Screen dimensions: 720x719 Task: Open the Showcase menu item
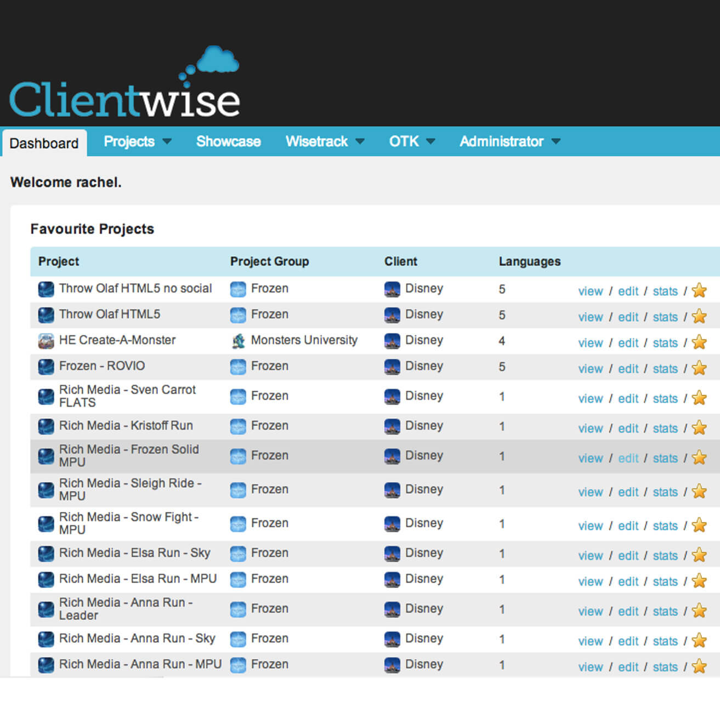228,141
